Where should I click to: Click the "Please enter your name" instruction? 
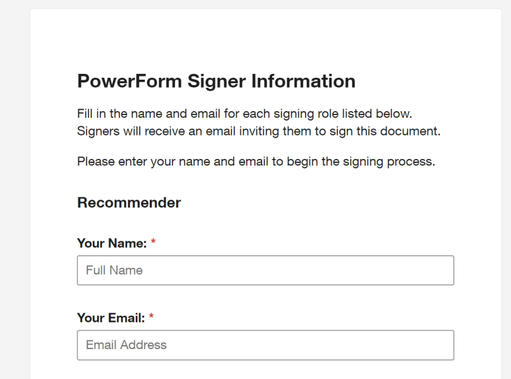coord(255,161)
